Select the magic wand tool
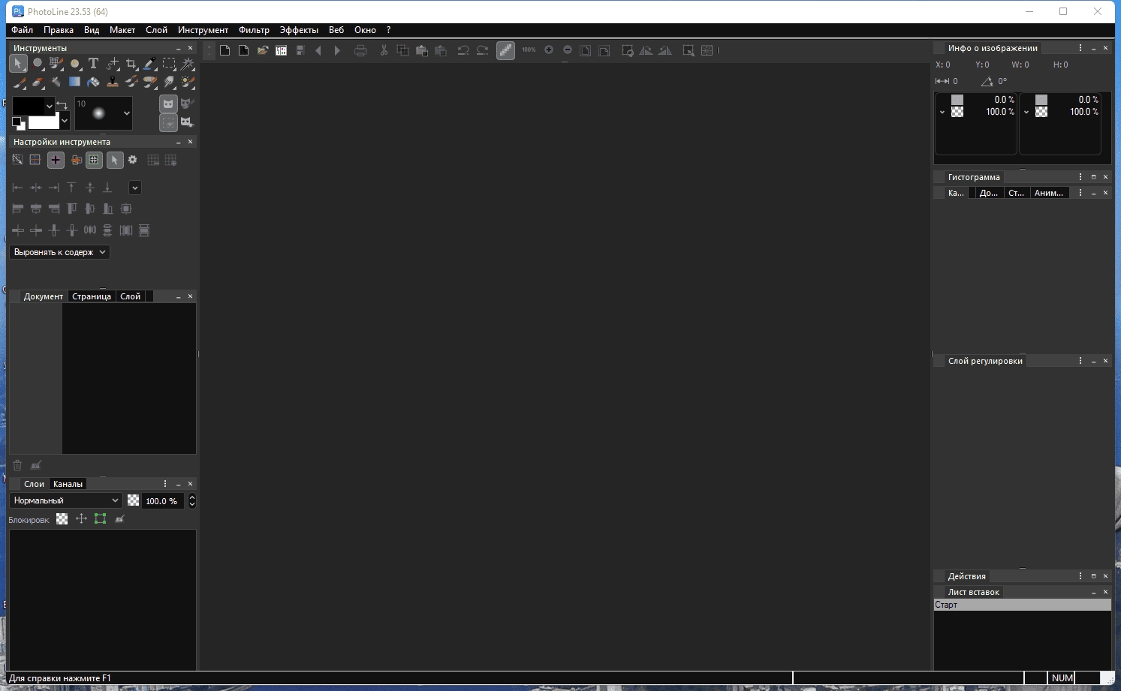 tap(188, 64)
